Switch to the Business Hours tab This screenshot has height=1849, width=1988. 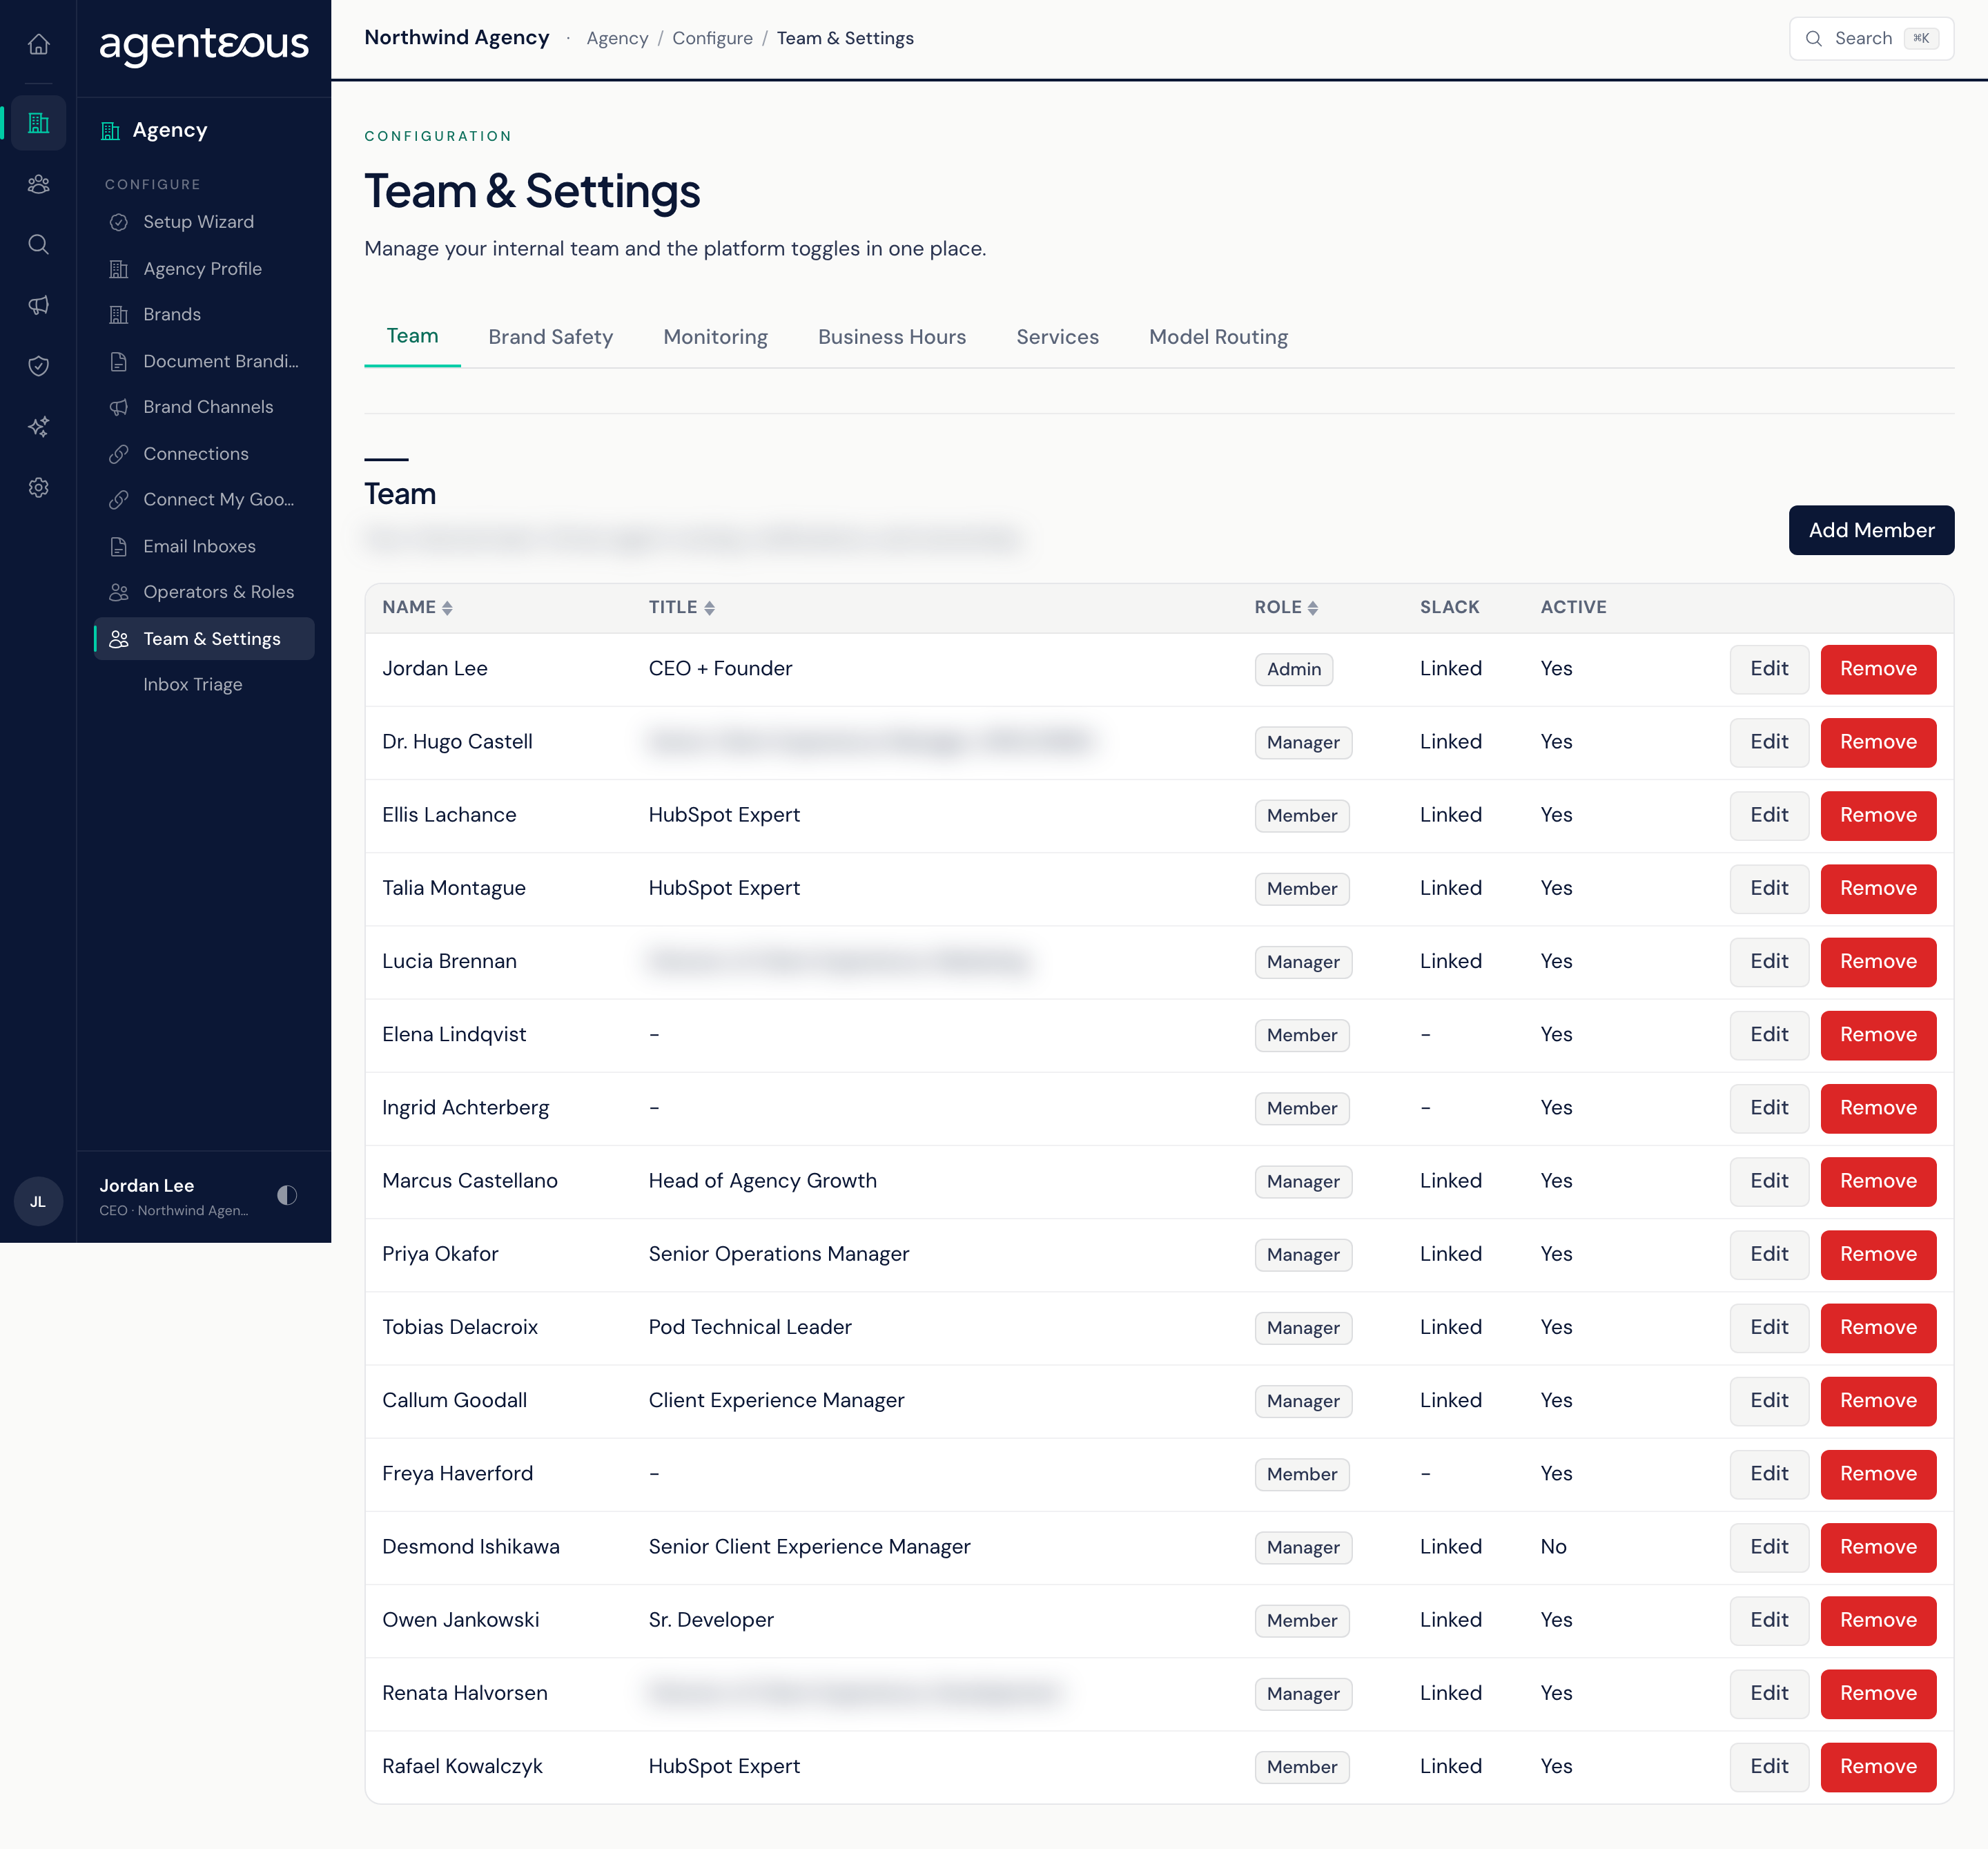point(892,337)
